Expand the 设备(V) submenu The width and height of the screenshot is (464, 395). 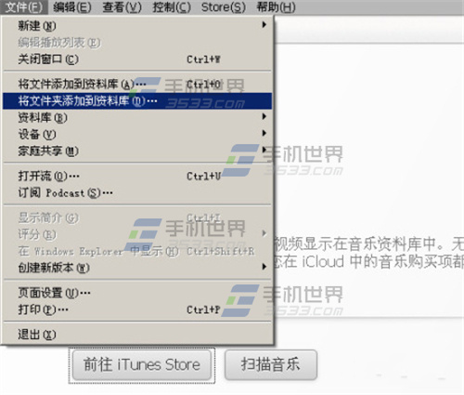click(x=137, y=134)
